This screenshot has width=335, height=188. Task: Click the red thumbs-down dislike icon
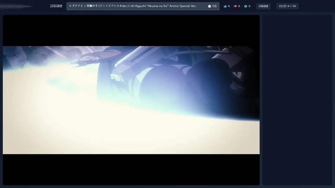235,6
